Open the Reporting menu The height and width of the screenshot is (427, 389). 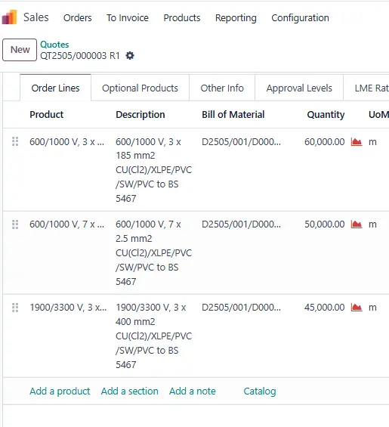[236, 17]
